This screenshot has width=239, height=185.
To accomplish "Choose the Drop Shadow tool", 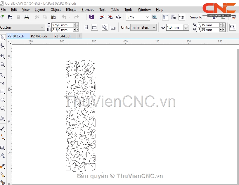I will [3, 148].
